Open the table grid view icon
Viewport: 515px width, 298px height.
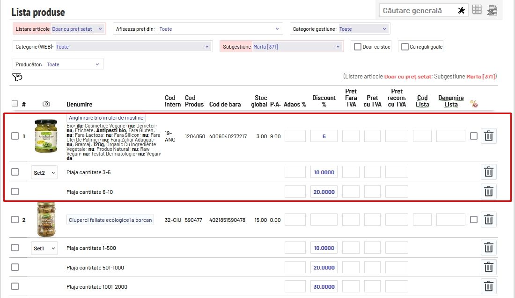point(477,10)
